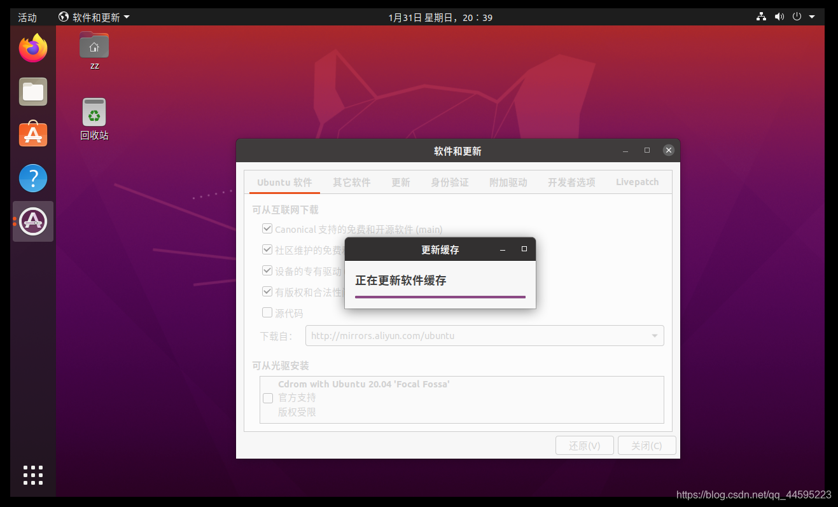This screenshot has width=838, height=507.
Task: Open the clock 1月31日 星期日 calendar
Action: click(x=440, y=17)
